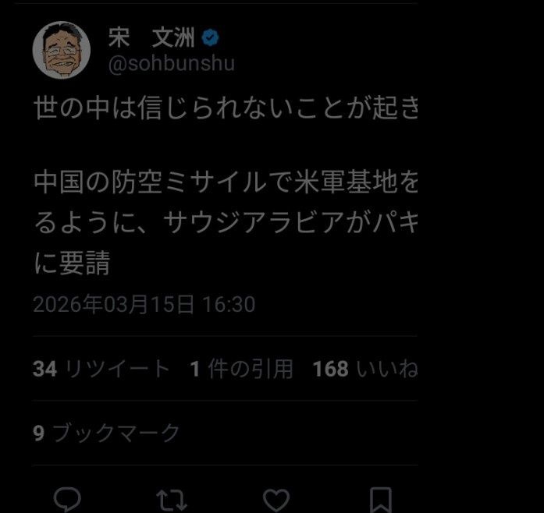Viewport: 544px width, 513px height.
Task: Click the 中国の防空ミサイル text line
Action: (226, 182)
